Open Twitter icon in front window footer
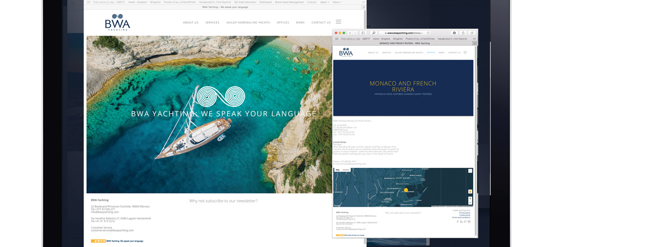 coord(465,221)
